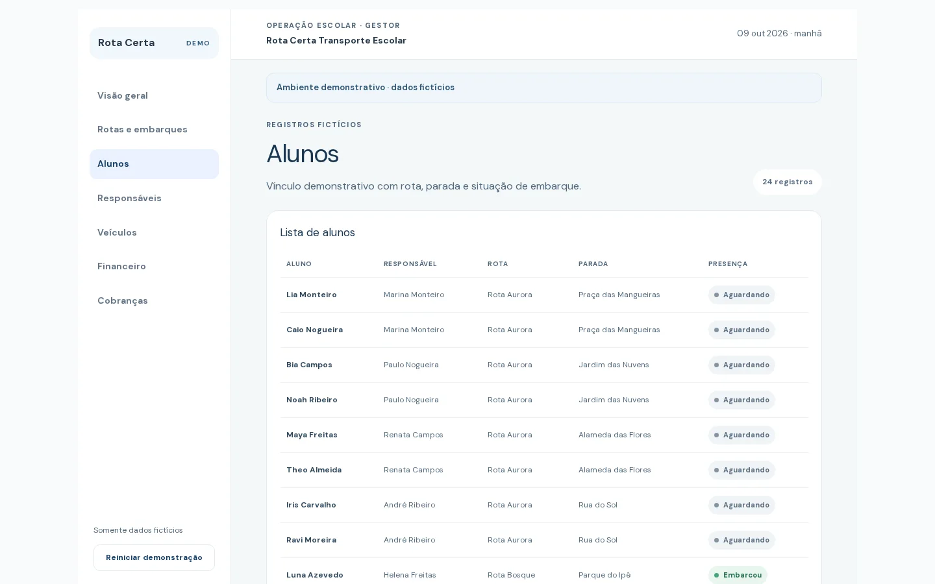Click the Ambiente demonstrativo banner

[544, 88]
